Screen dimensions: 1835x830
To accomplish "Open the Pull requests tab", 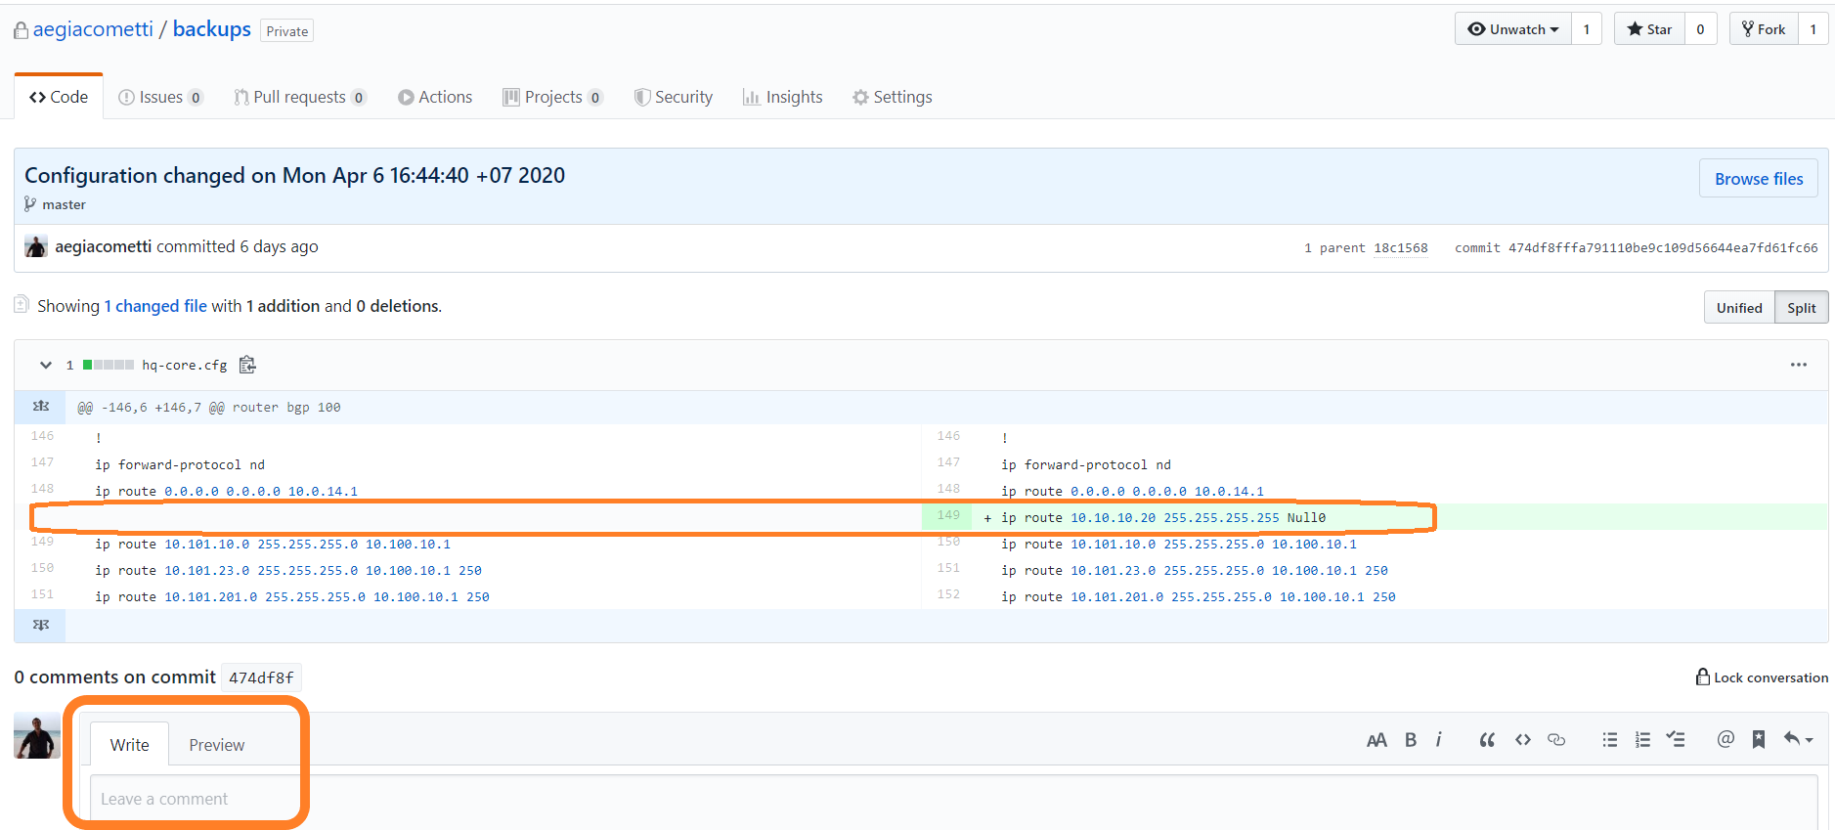I will pos(299,97).
